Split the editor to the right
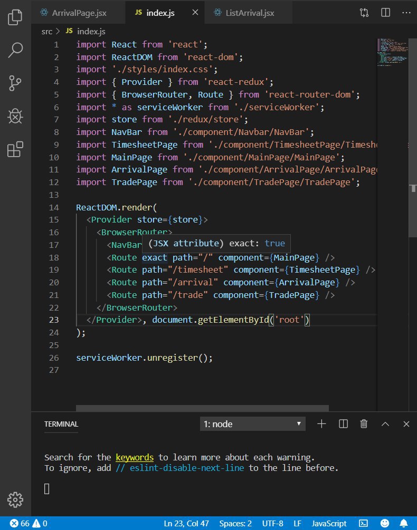417x530 pixels. (x=385, y=12)
